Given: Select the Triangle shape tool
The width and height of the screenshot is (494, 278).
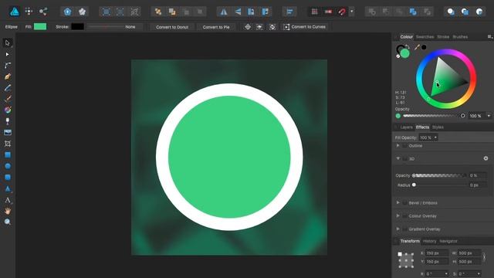Looking at the screenshot, I should click(8, 188).
